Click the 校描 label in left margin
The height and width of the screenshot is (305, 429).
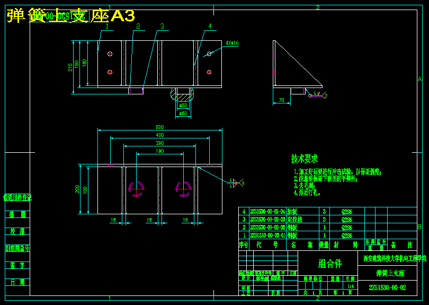(17, 231)
